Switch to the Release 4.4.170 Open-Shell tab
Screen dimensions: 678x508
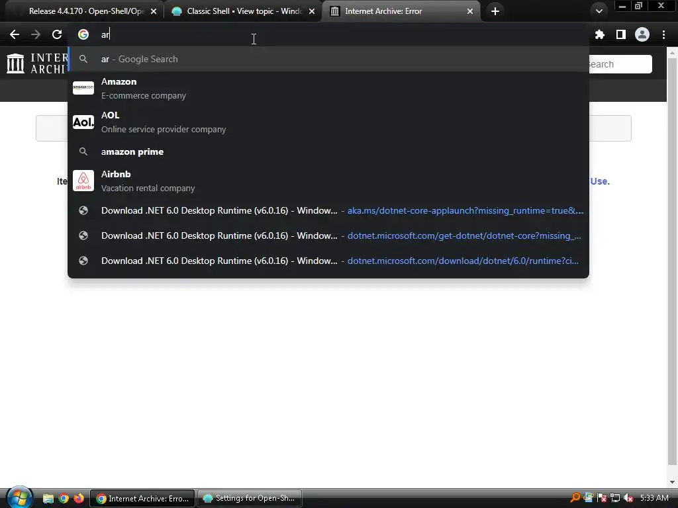[x=82, y=11]
